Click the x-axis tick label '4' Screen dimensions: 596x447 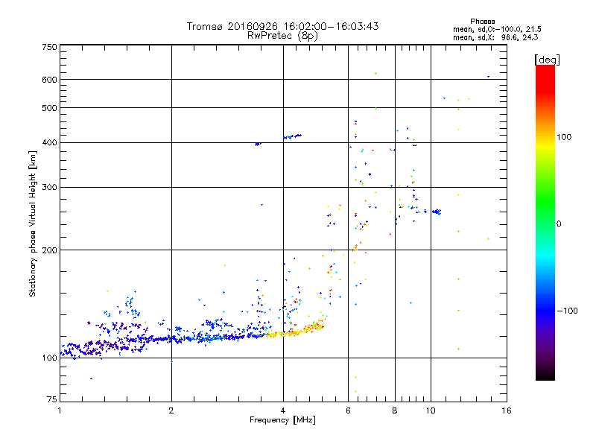coord(283,410)
